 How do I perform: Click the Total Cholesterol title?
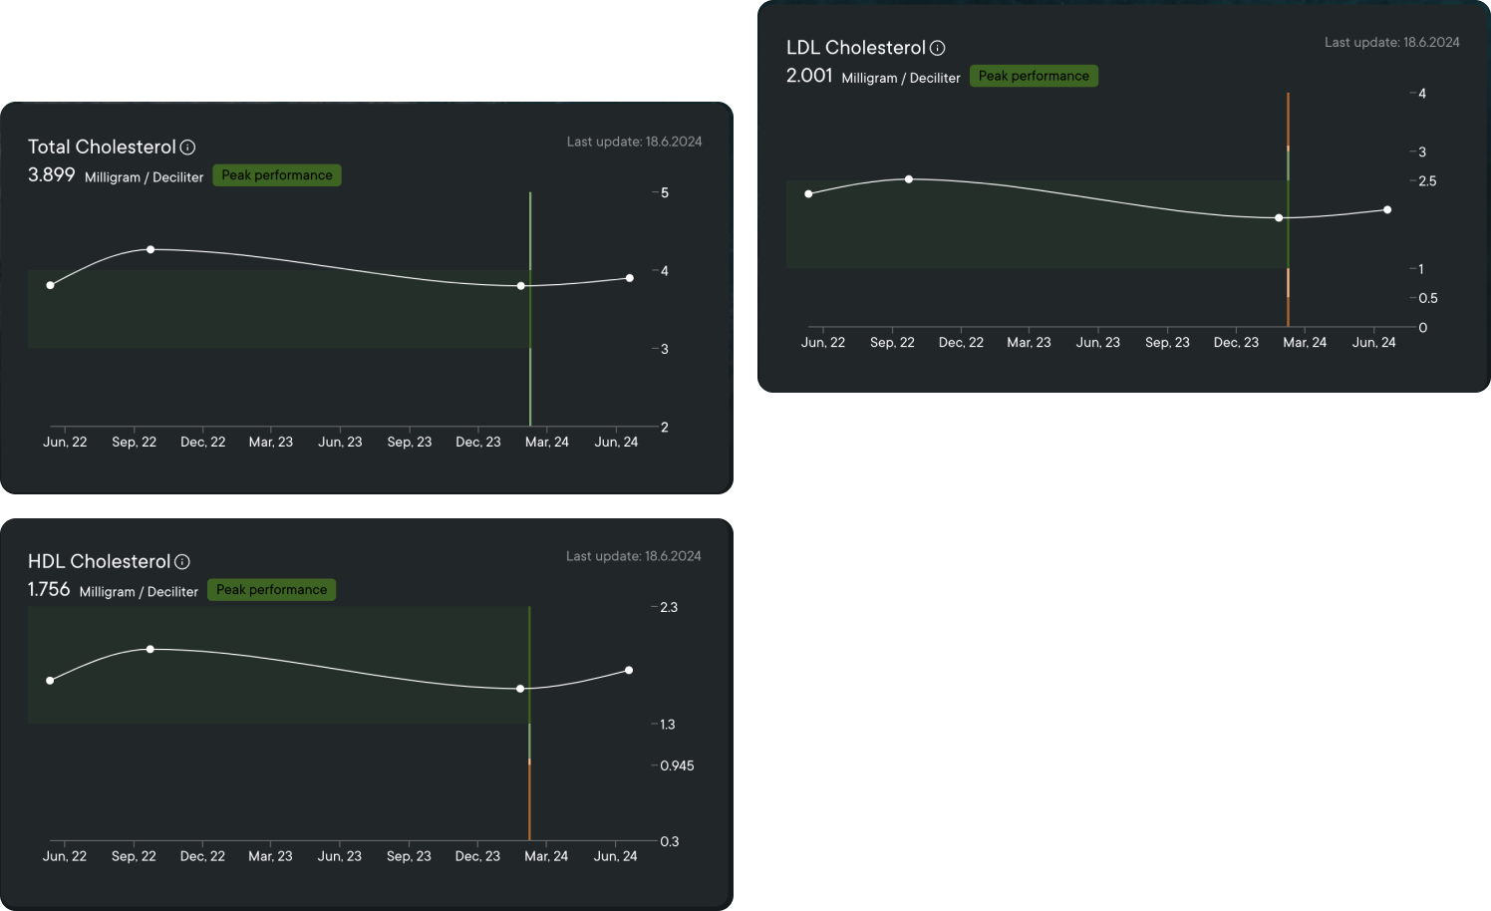[102, 148]
